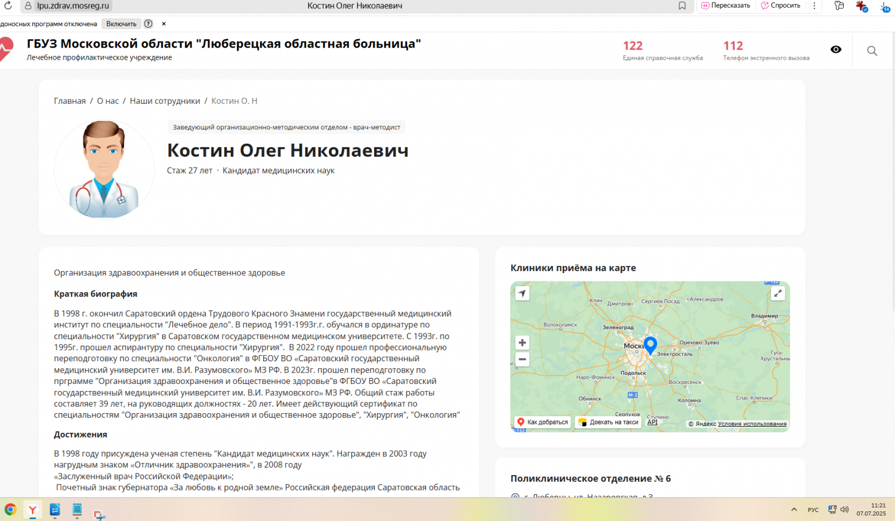
Task: Open the network tray icon
Action: pyautogui.click(x=832, y=510)
